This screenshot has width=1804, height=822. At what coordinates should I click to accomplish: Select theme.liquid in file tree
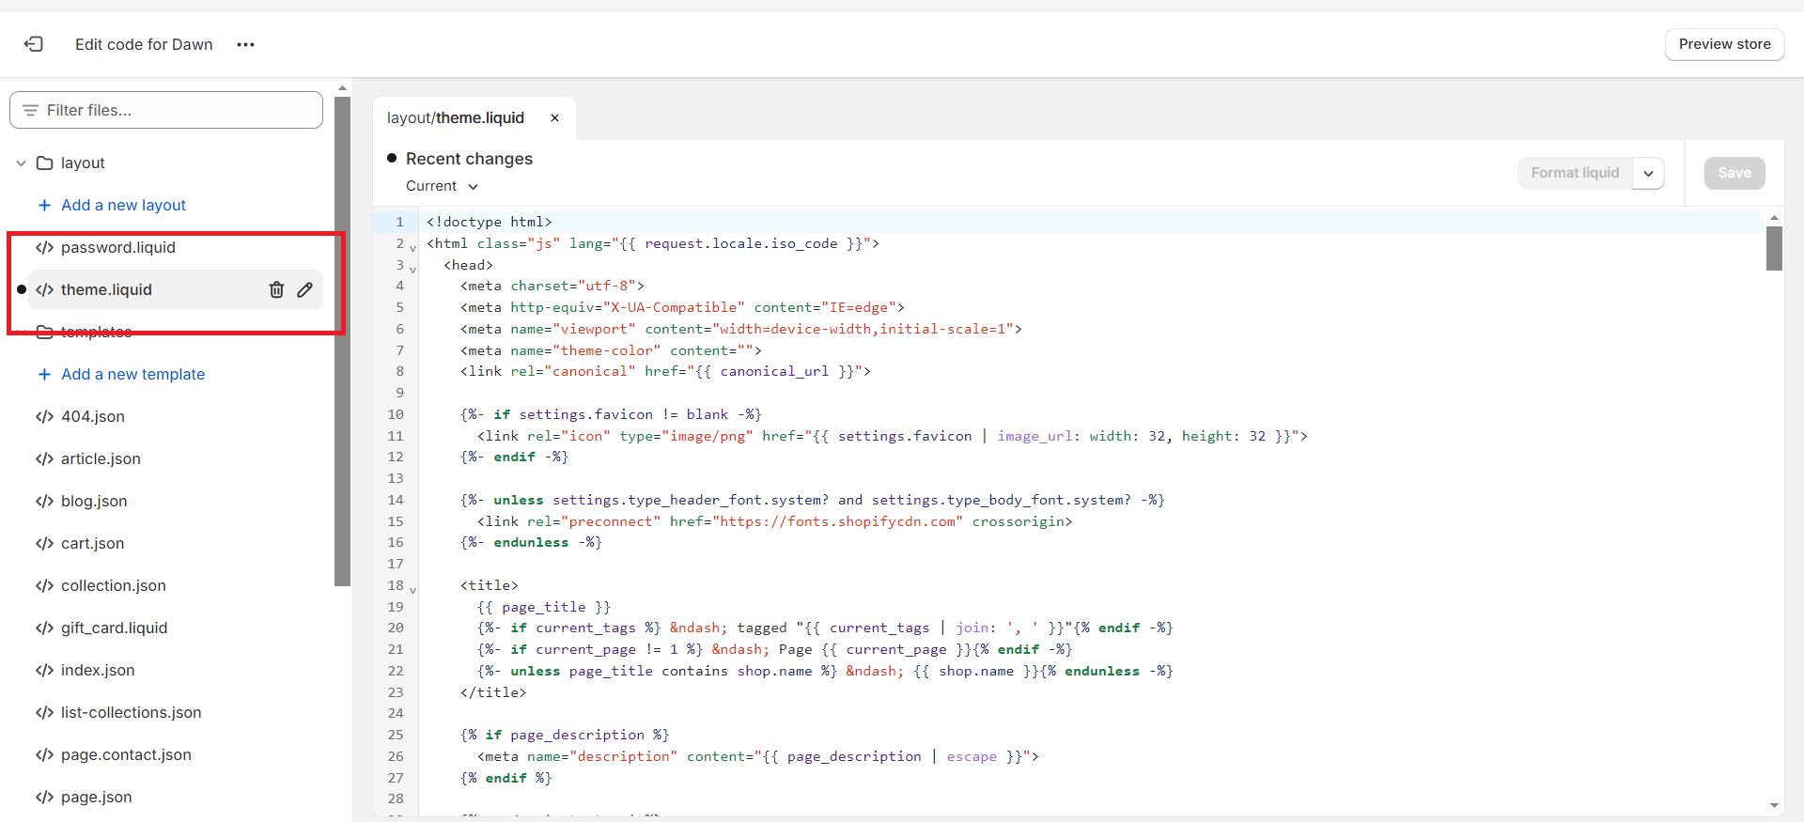[106, 289]
